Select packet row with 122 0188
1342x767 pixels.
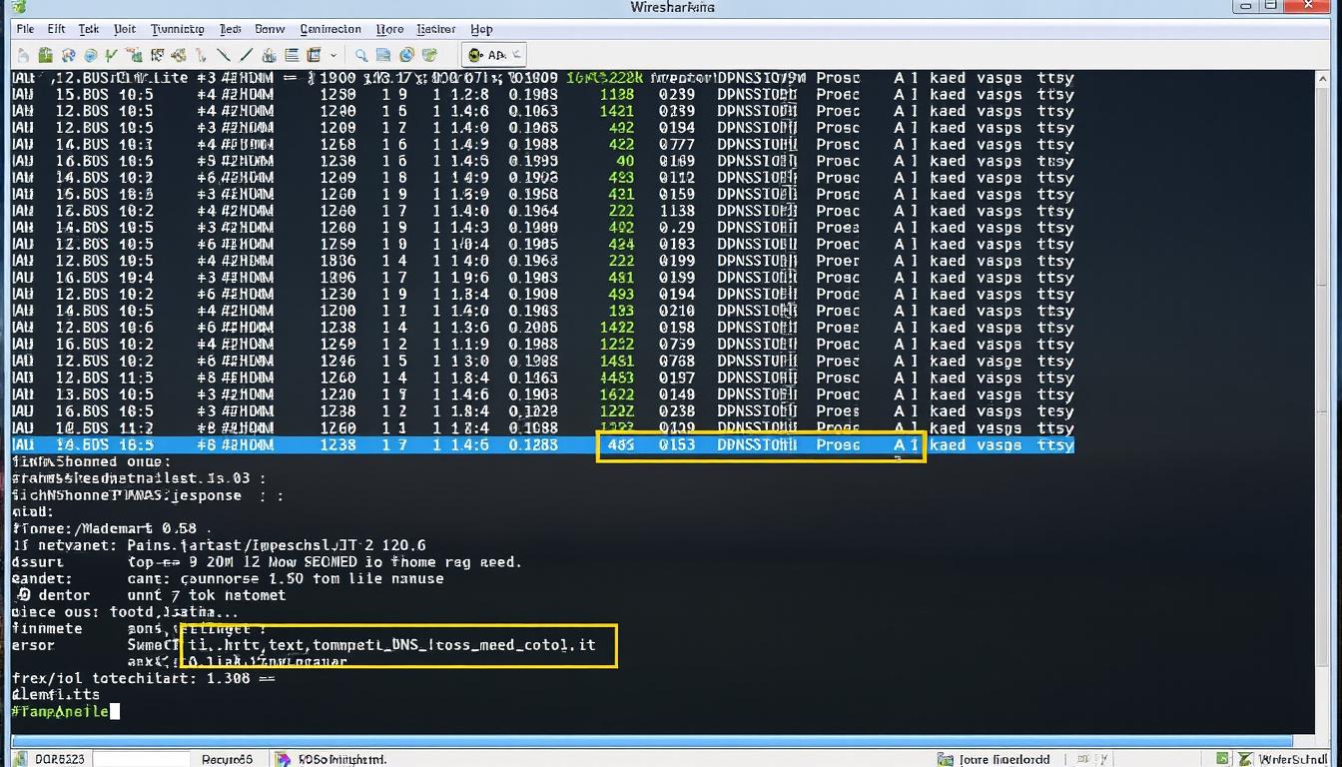click(x=542, y=427)
